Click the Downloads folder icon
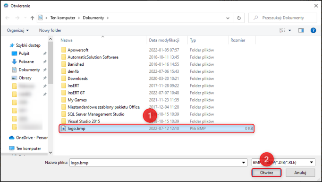This screenshot has width=322, height=182. (x=64, y=78)
